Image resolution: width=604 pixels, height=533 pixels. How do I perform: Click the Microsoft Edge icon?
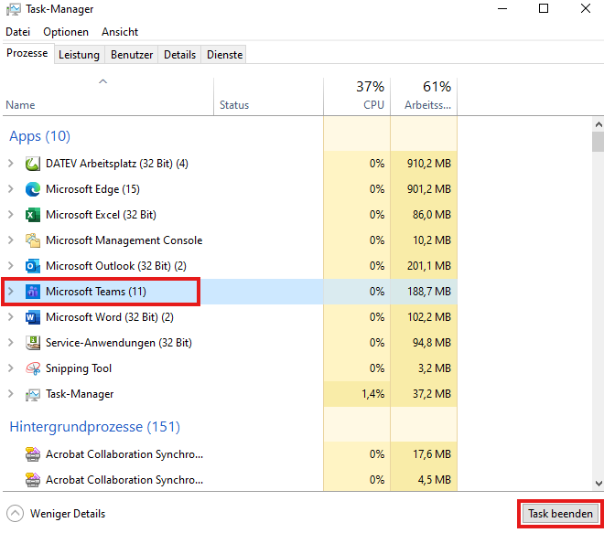[33, 189]
